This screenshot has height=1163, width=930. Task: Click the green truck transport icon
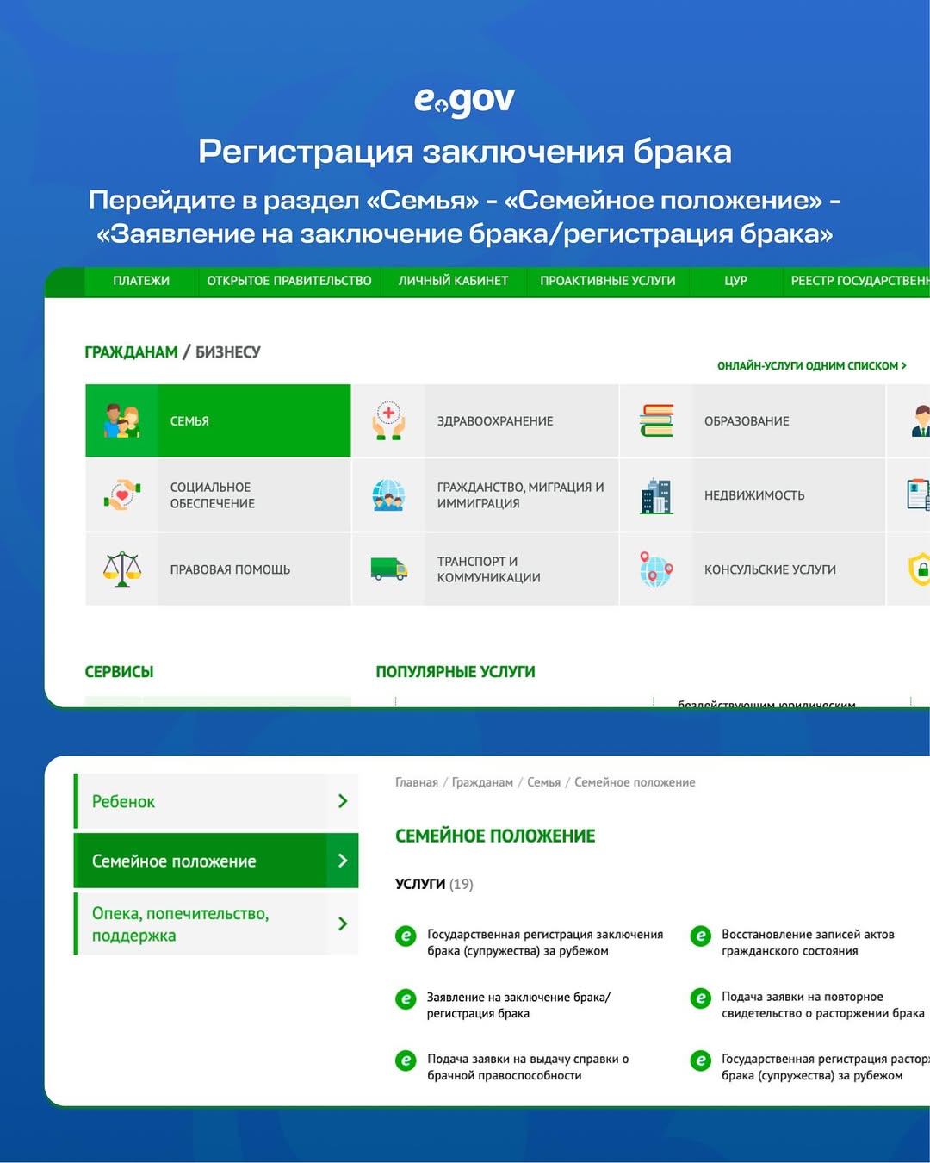(x=388, y=569)
